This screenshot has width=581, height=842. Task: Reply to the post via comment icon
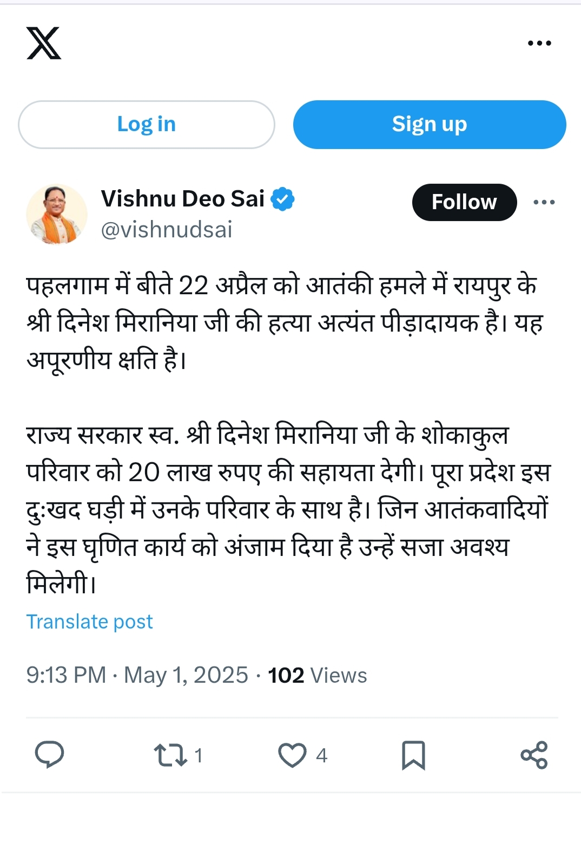(x=49, y=755)
